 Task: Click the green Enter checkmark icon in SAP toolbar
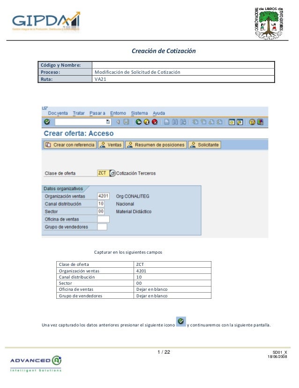click(47, 122)
